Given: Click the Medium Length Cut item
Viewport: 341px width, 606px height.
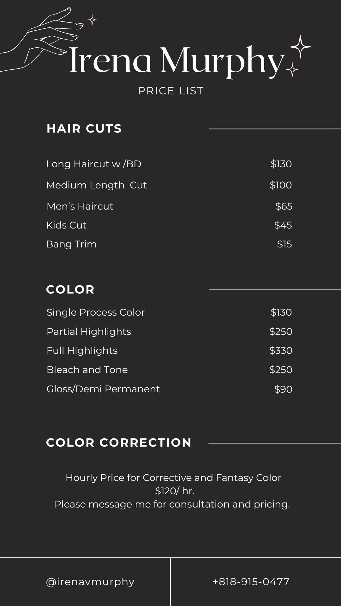Looking at the screenshot, I should click(x=97, y=185).
